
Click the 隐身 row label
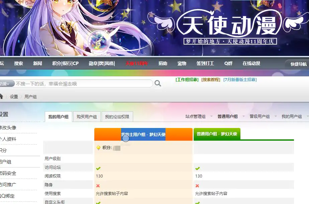[x=48, y=185]
